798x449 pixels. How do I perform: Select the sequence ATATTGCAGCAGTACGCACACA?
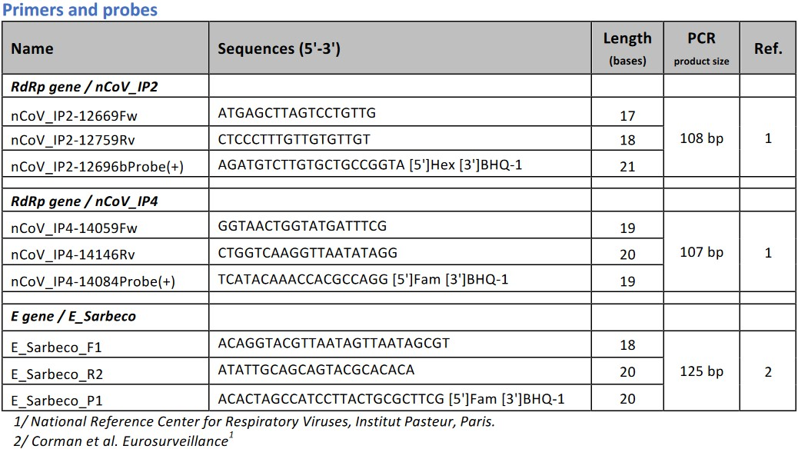(316, 370)
